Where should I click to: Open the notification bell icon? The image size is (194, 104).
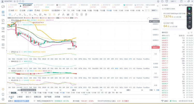158,1
